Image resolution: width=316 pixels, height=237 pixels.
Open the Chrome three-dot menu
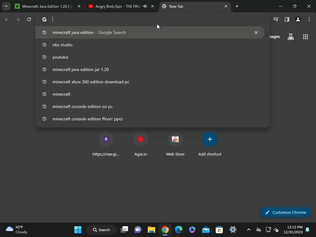pyautogui.click(x=309, y=19)
